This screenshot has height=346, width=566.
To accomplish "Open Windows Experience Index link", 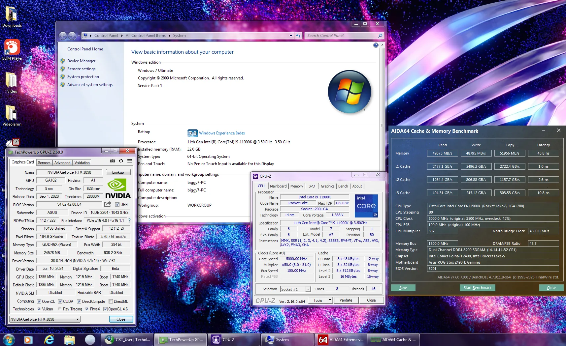I will [x=222, y=133].
